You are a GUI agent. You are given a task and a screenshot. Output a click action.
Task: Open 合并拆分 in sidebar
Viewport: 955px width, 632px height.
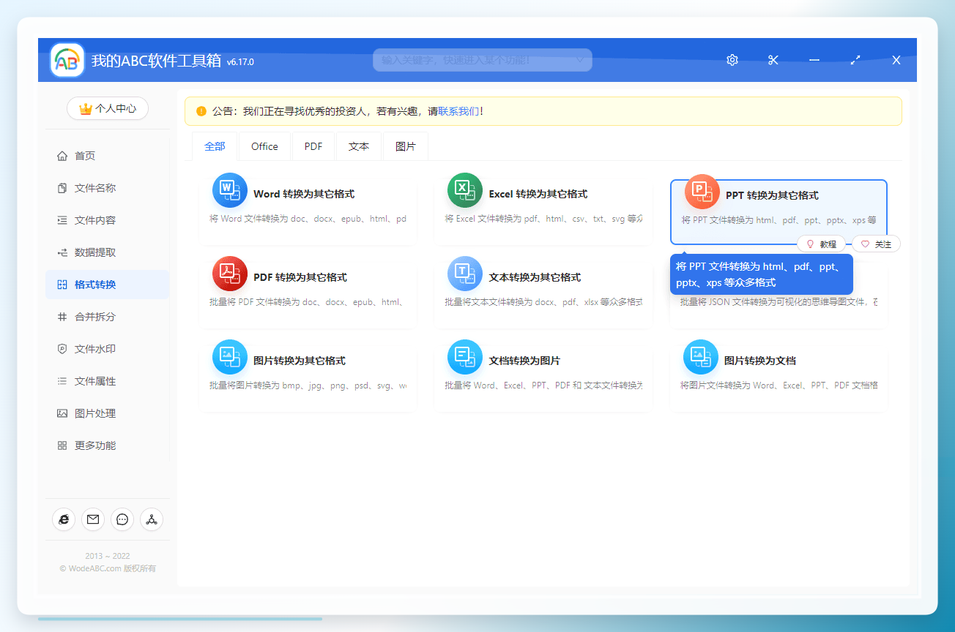coord(108,317)
